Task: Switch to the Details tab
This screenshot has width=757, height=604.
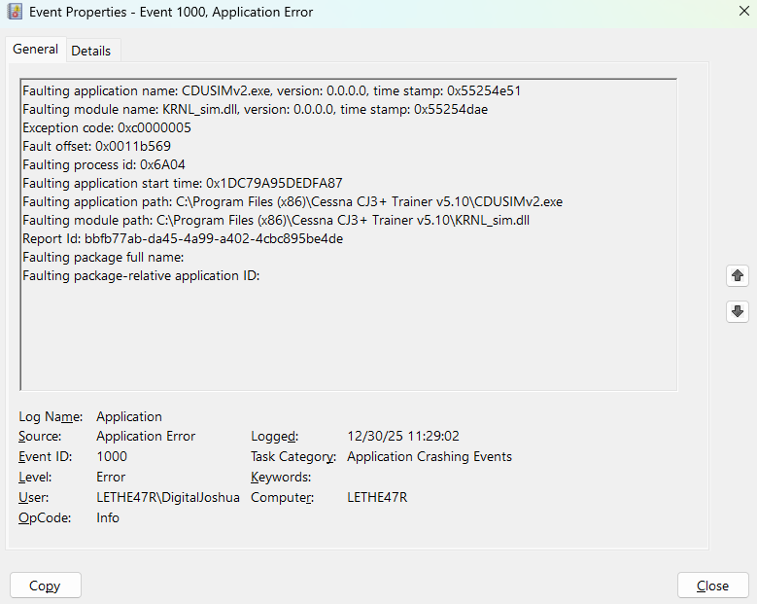Action: point(90,51)
